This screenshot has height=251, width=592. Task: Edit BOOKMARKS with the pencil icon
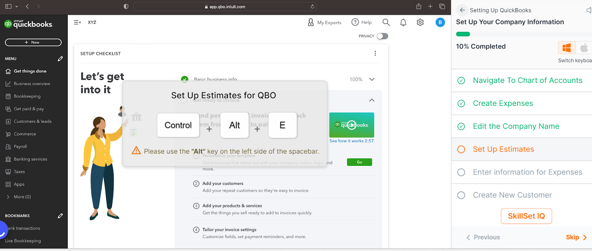[60, 215]
